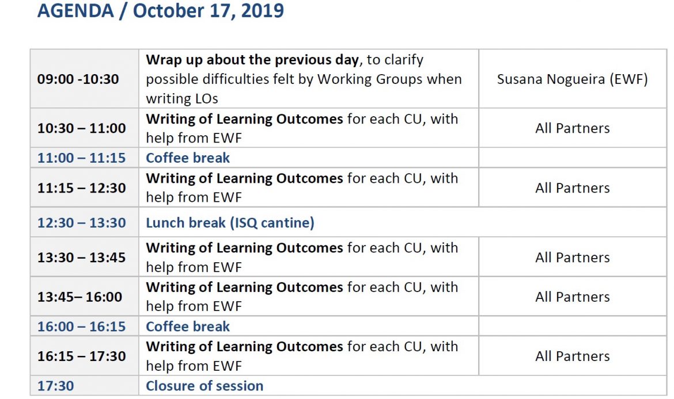The width and height of the screenshot is (674, 399).
Task: Select the 12:30 – 13:30 time cell
Action: click(81, 222)
